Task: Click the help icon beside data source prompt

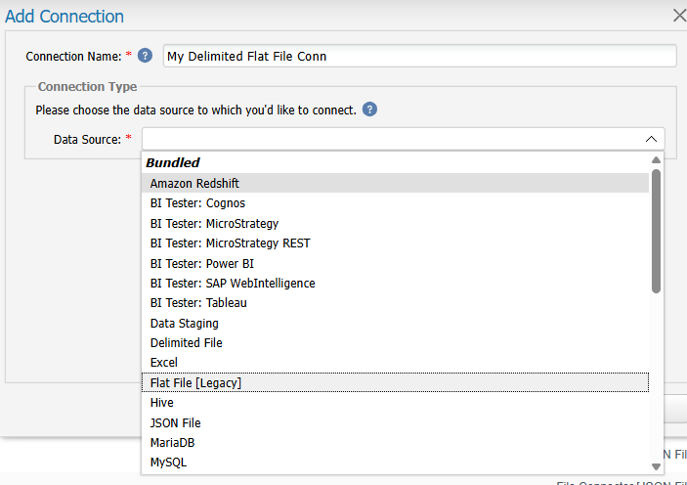Action: 369,110
